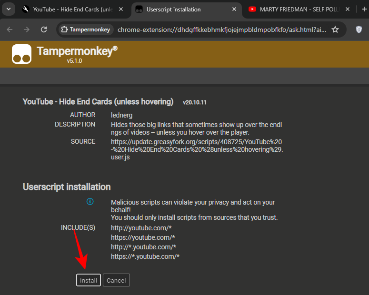Image resolution: width=369 pixels, height=295 pixels.
Task: Click the Tampermonkey logo in the header
Action: 21,54
